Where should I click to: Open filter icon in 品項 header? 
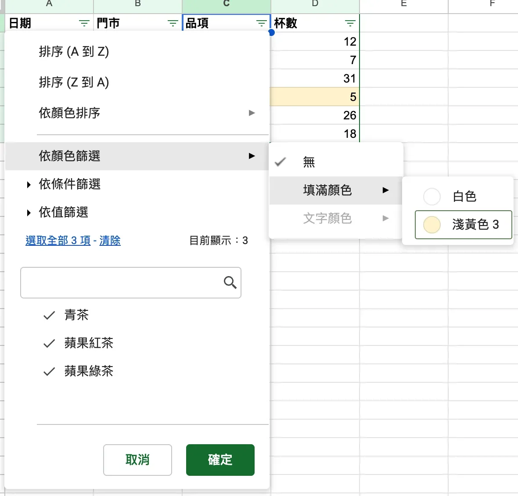tap(261, 23)
